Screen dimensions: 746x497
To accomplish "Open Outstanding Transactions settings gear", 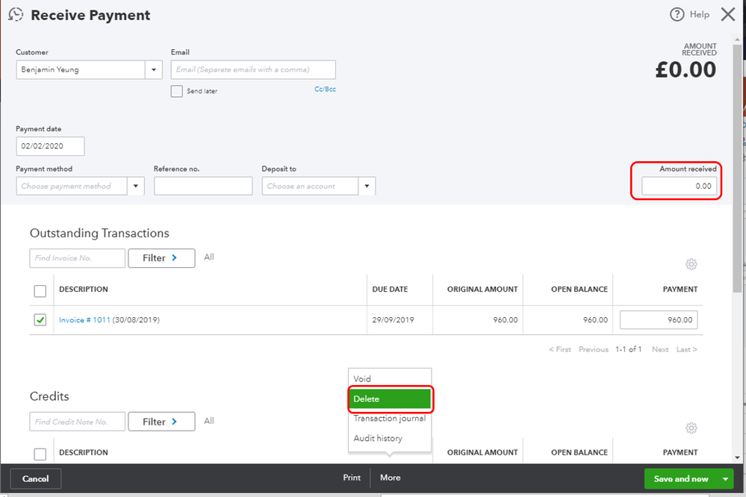I will pyautogui.click(x=691, y=264).
